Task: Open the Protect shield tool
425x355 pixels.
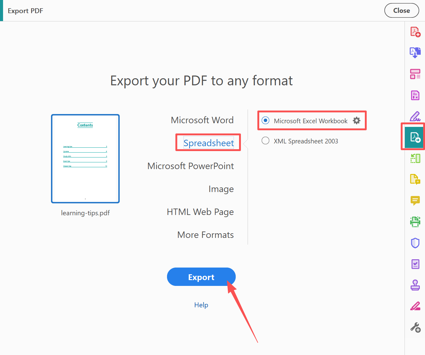Action: click(415, 243)
